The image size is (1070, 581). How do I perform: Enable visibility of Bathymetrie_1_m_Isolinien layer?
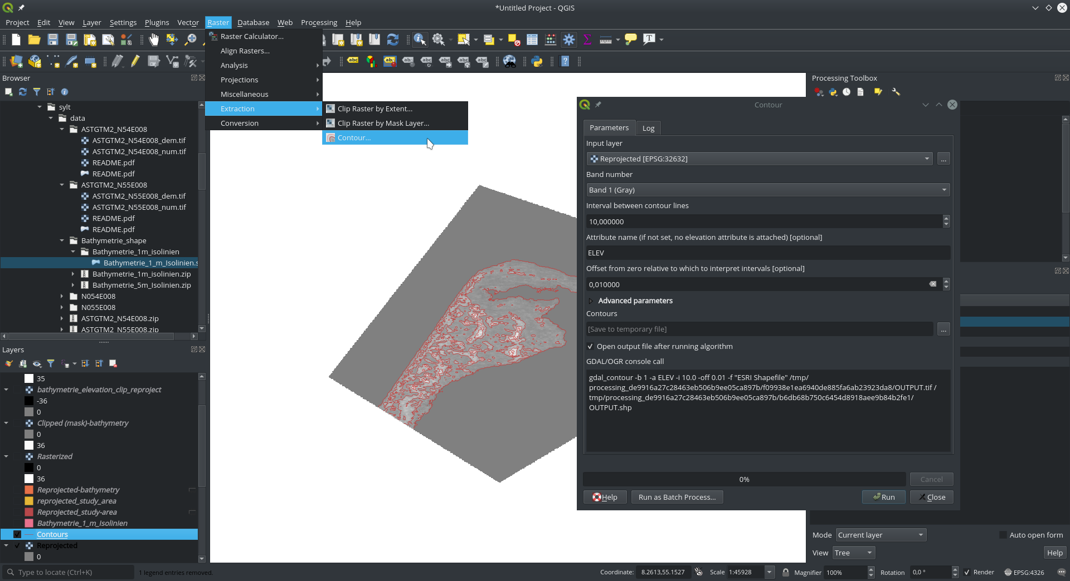click(17, 523)
